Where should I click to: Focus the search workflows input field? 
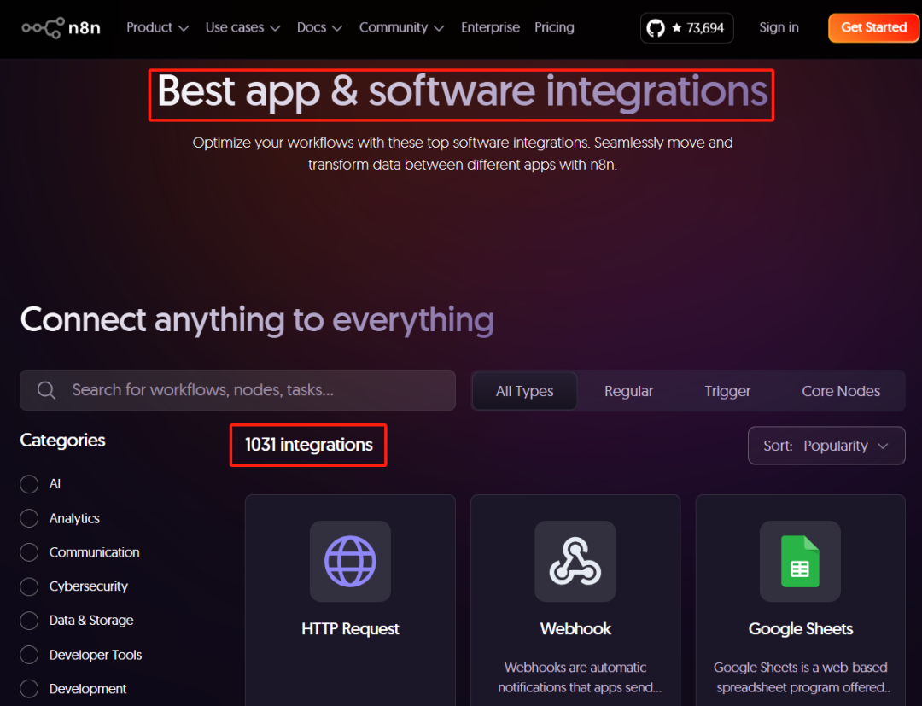tap(237, 390)
